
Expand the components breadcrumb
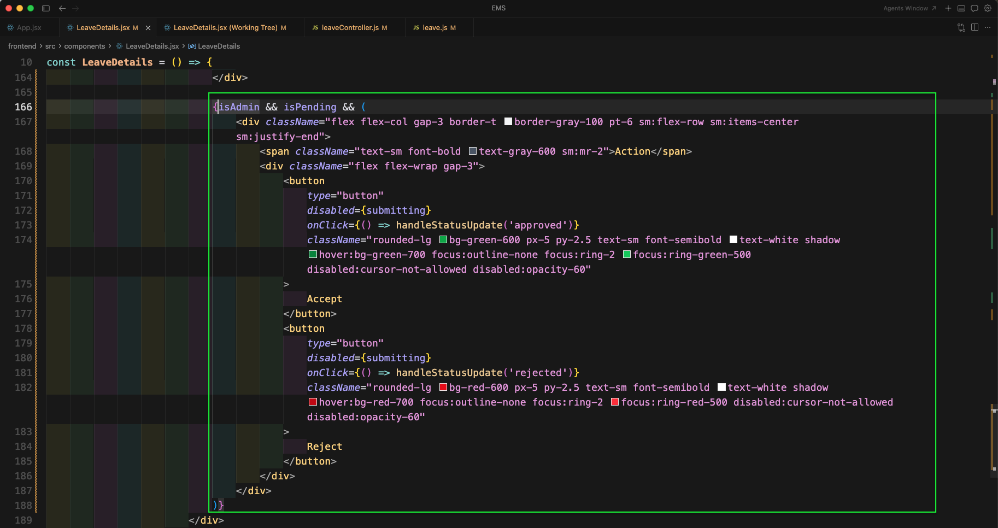[84, 46]
